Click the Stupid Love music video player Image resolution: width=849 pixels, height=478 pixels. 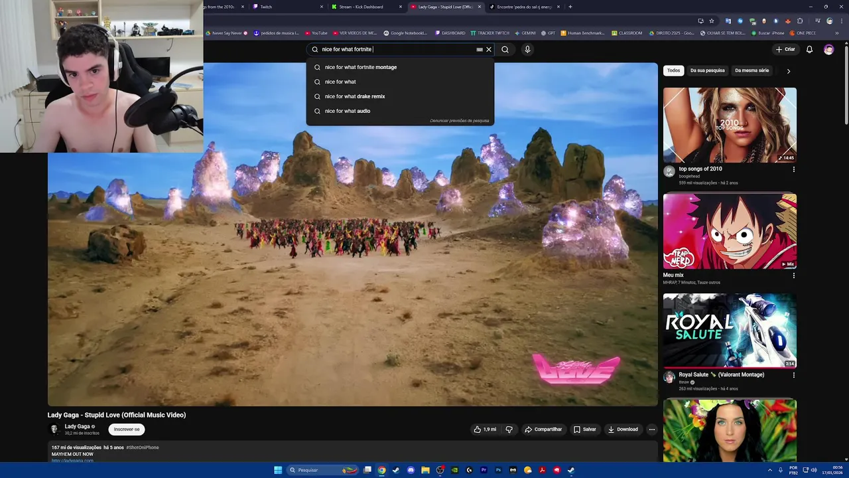pos(353,234)
